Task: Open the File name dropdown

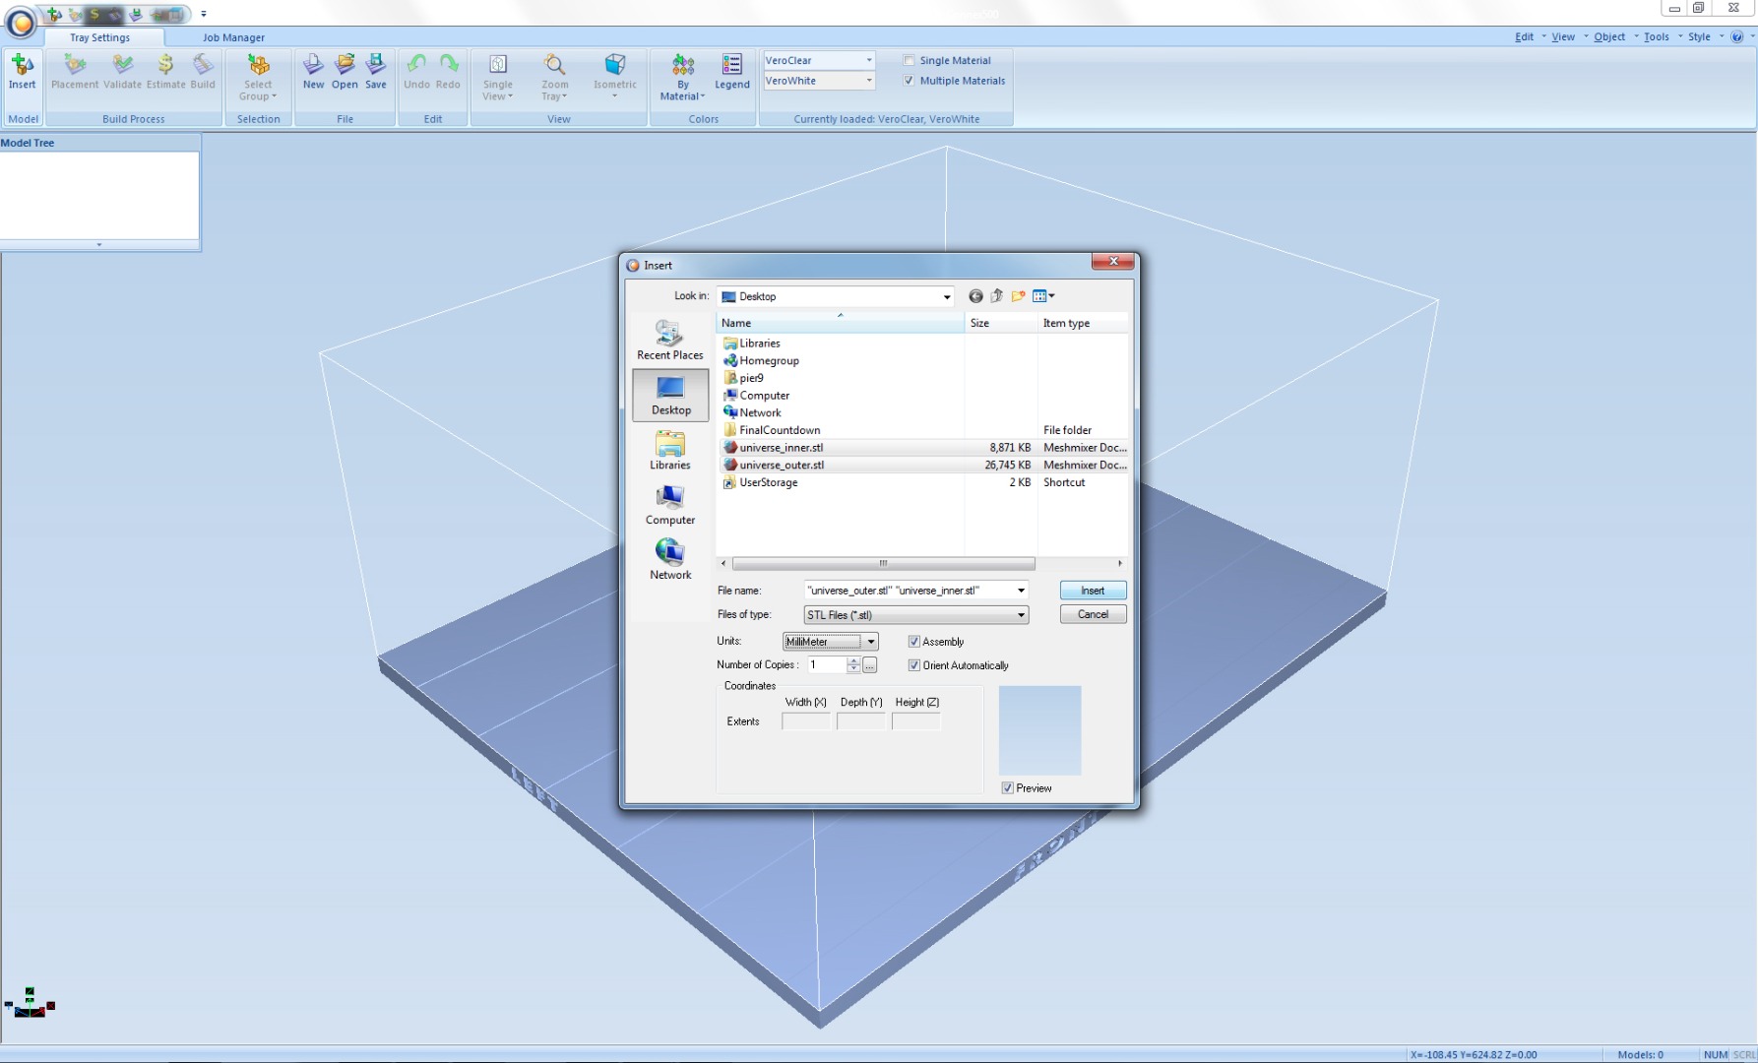Action: (1021, 591)
